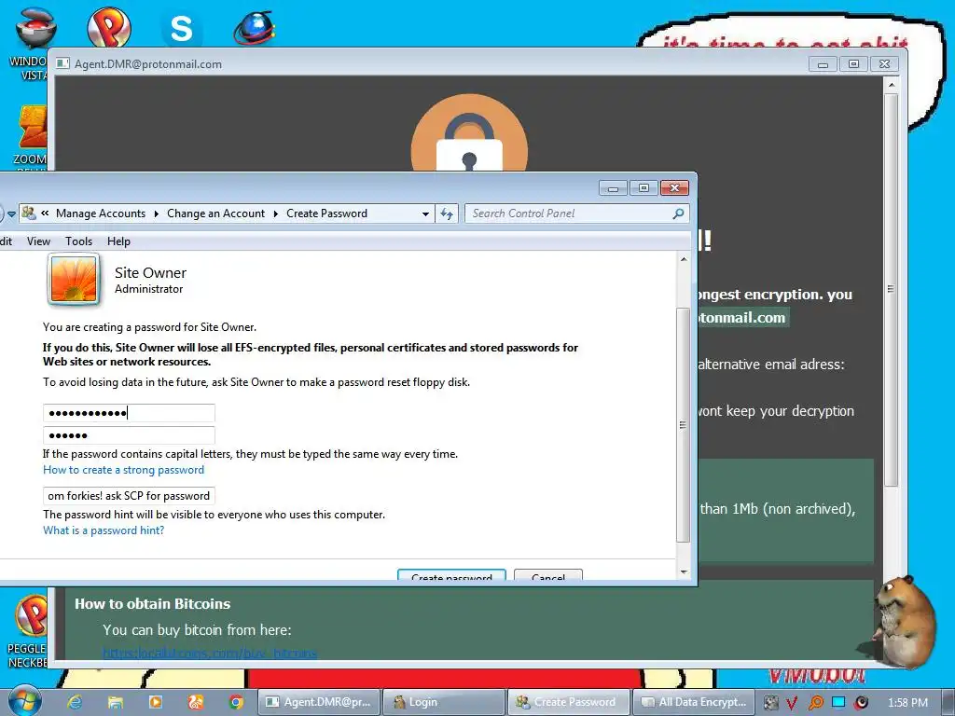Click the search magnifier in Control Panel

(678, 213)
